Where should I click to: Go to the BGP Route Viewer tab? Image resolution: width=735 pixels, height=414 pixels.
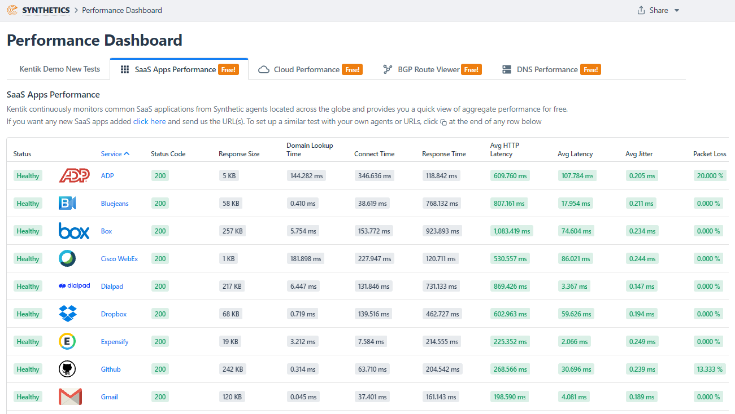[432, 69]
